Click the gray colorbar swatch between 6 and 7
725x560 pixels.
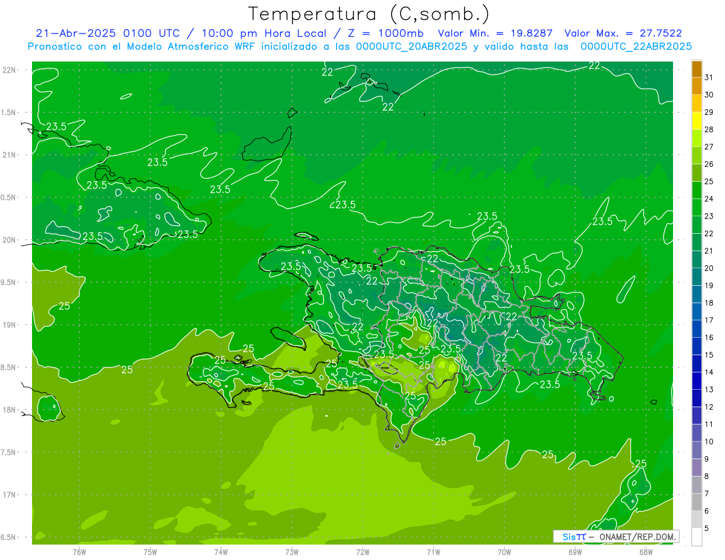[697, 502]
